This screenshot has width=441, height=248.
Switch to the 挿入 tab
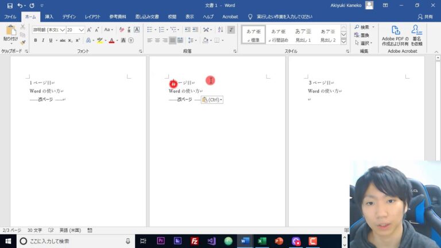49,17
